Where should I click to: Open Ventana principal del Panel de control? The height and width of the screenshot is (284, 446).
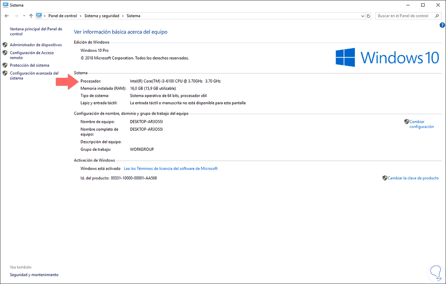[36, 31]
